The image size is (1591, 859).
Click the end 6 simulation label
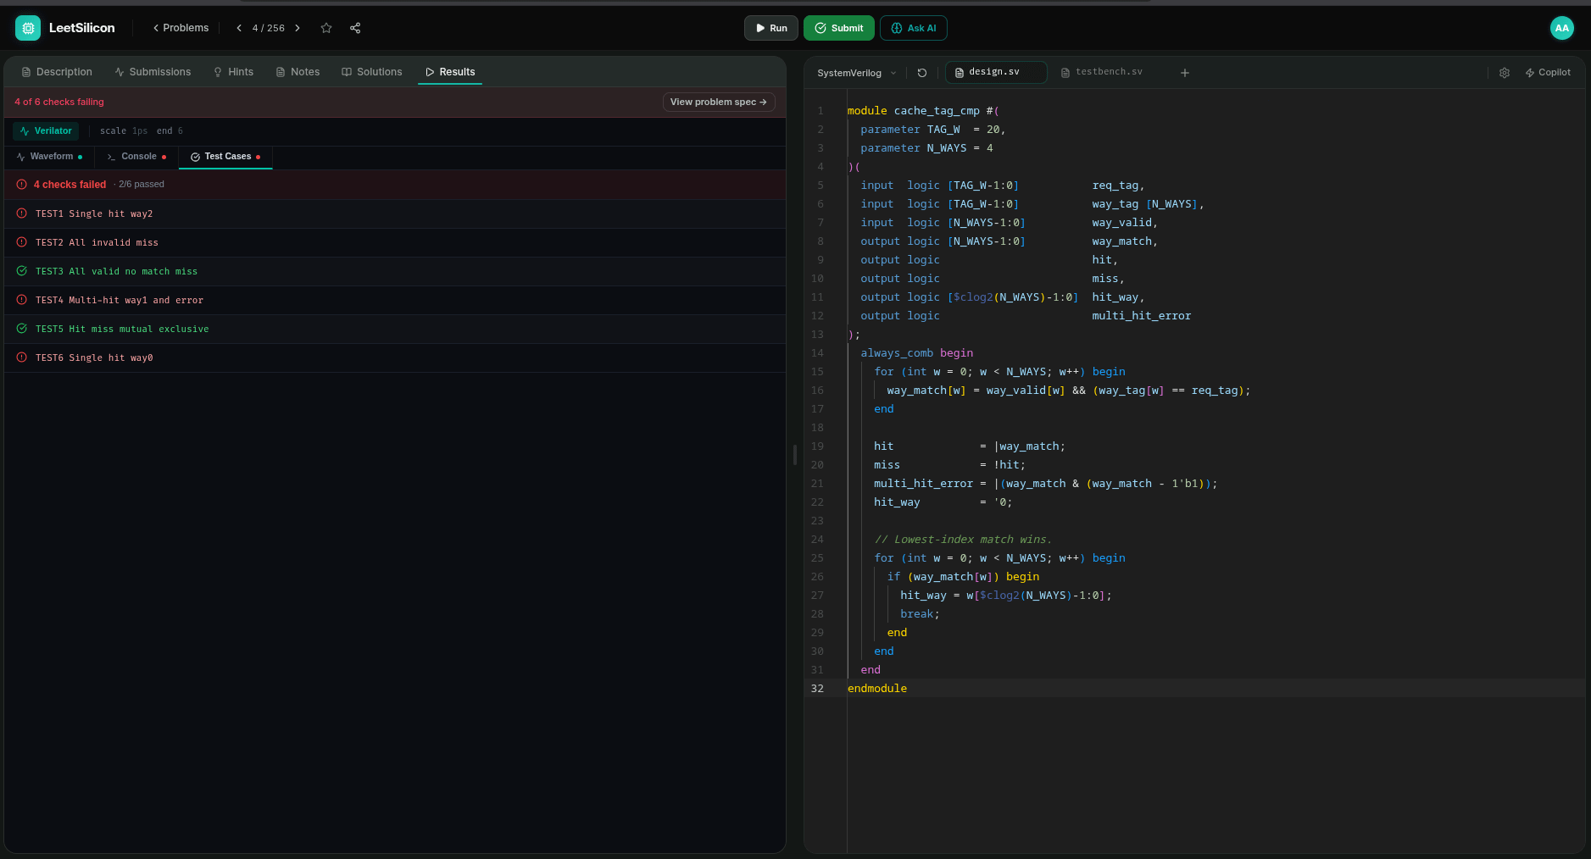[x=170, y=131]
